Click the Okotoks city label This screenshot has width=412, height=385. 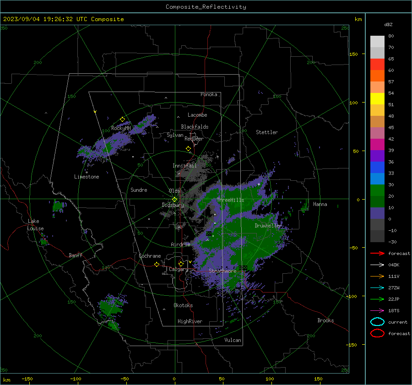tap(183, 305)
